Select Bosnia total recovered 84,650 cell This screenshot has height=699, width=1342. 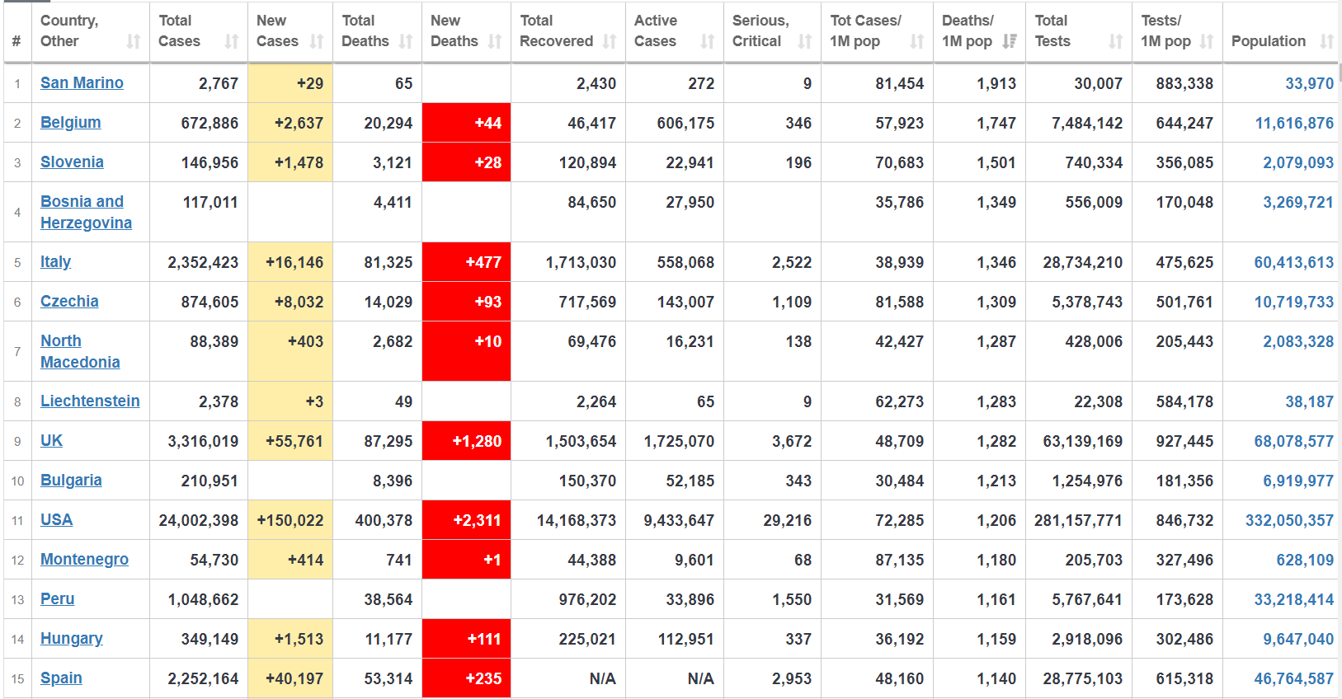coord(568,212)
